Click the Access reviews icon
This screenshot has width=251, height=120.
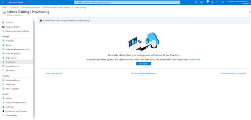click(3, 115)
